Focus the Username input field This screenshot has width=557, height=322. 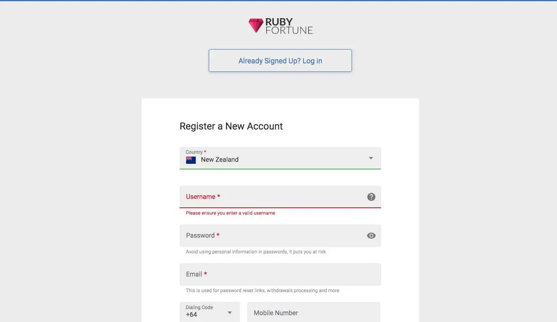tap(271, 197)
